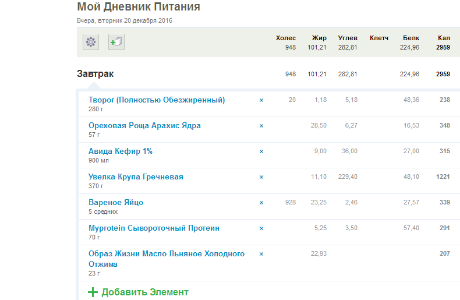Open diary settings gear icon
The width and height of the screenshot is (460, 300).
[91, 42]
